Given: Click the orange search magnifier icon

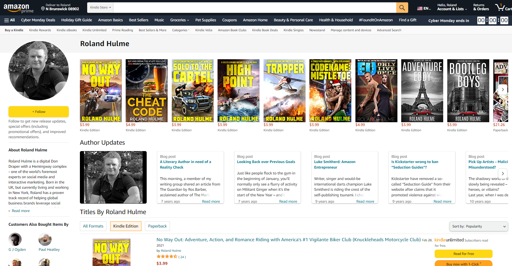Looking at the screenshot, I should click(x=402, y=8).
